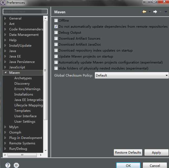This screenshot has height=168, width=169.
Task: Click the Oomph preference recorder icon
Action: [x=16, y=165]
